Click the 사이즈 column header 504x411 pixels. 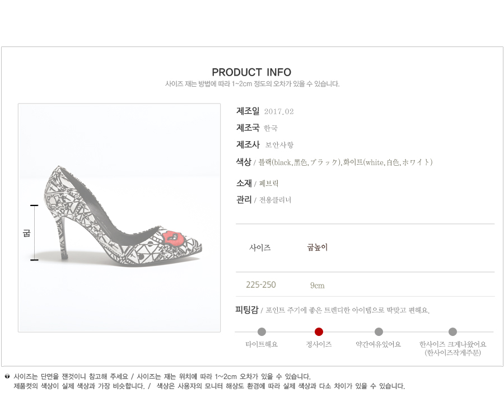coord(260,247)
